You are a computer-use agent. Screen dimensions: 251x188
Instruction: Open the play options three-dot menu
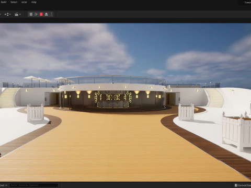pyautogui.click(x=51, y=14)
